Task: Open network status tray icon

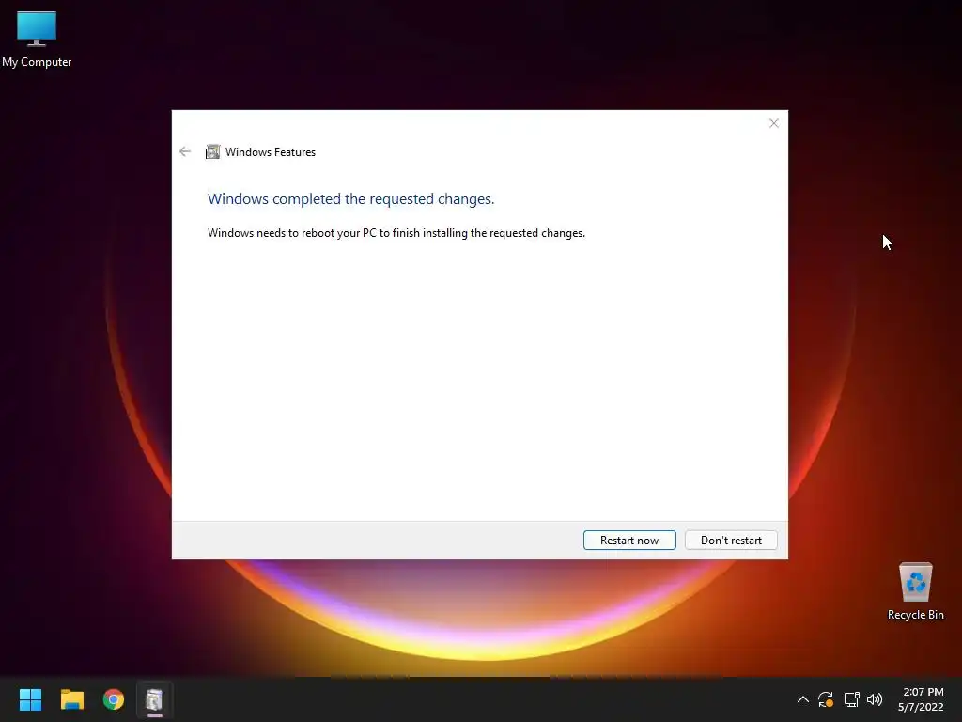Action: [x=851, y=699]
